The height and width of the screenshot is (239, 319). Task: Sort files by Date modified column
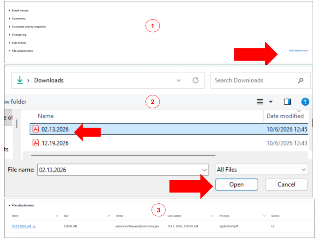pyautogui.click(x=285, y=116)
